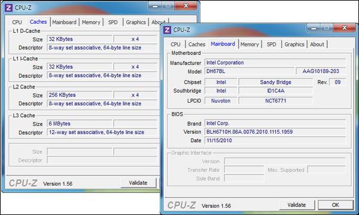This screenshot has width=359, height=215.
Task: Click the L1 D-Cache descriptor field
Action: (103, 48)
